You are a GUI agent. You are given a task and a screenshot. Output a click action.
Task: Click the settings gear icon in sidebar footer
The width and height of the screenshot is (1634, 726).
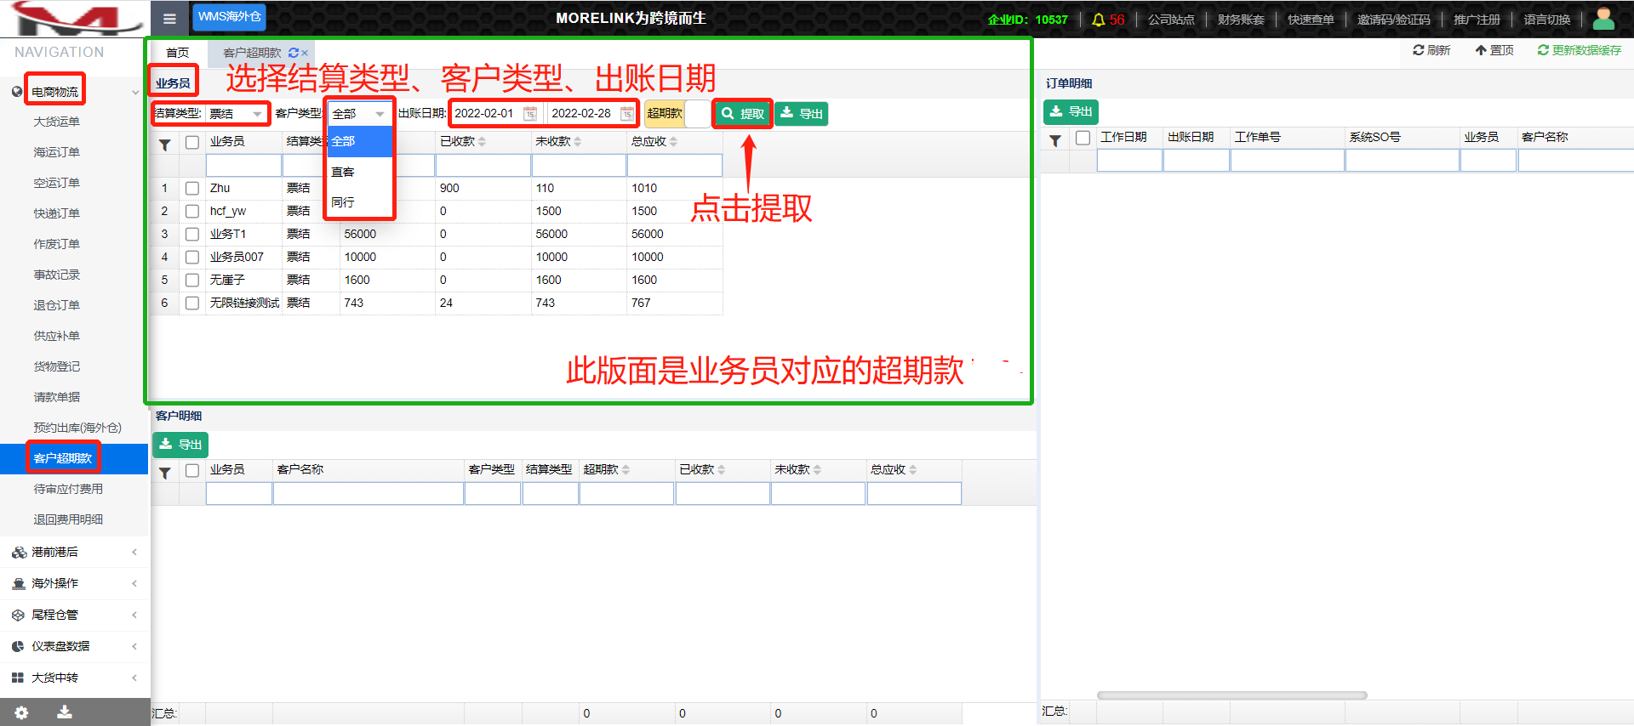click(x=21, y=712)
